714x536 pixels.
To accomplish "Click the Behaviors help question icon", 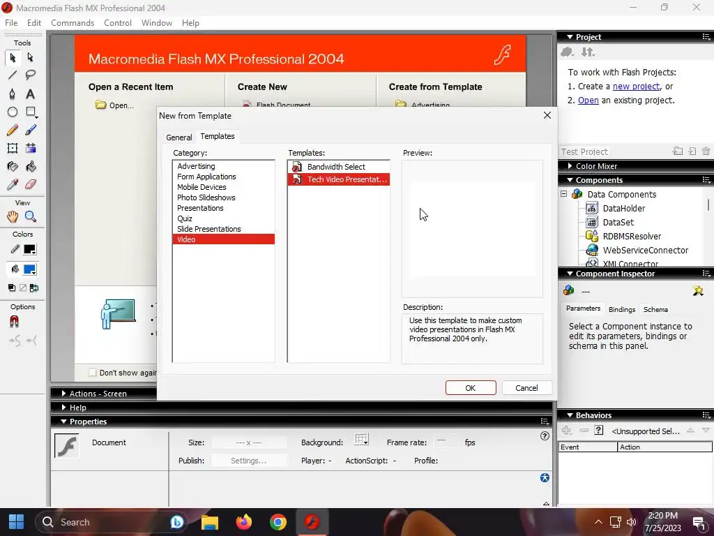I will 599,430.
